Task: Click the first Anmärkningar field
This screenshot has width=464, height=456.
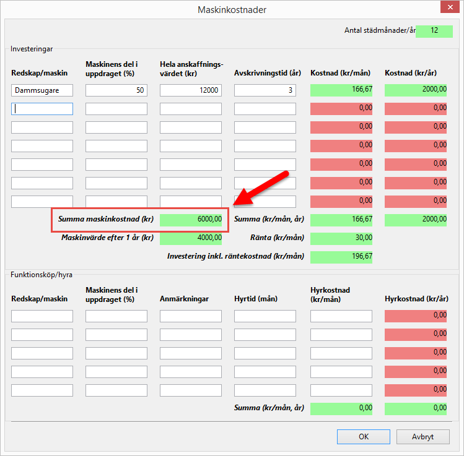Action: [x=191, y=316]
